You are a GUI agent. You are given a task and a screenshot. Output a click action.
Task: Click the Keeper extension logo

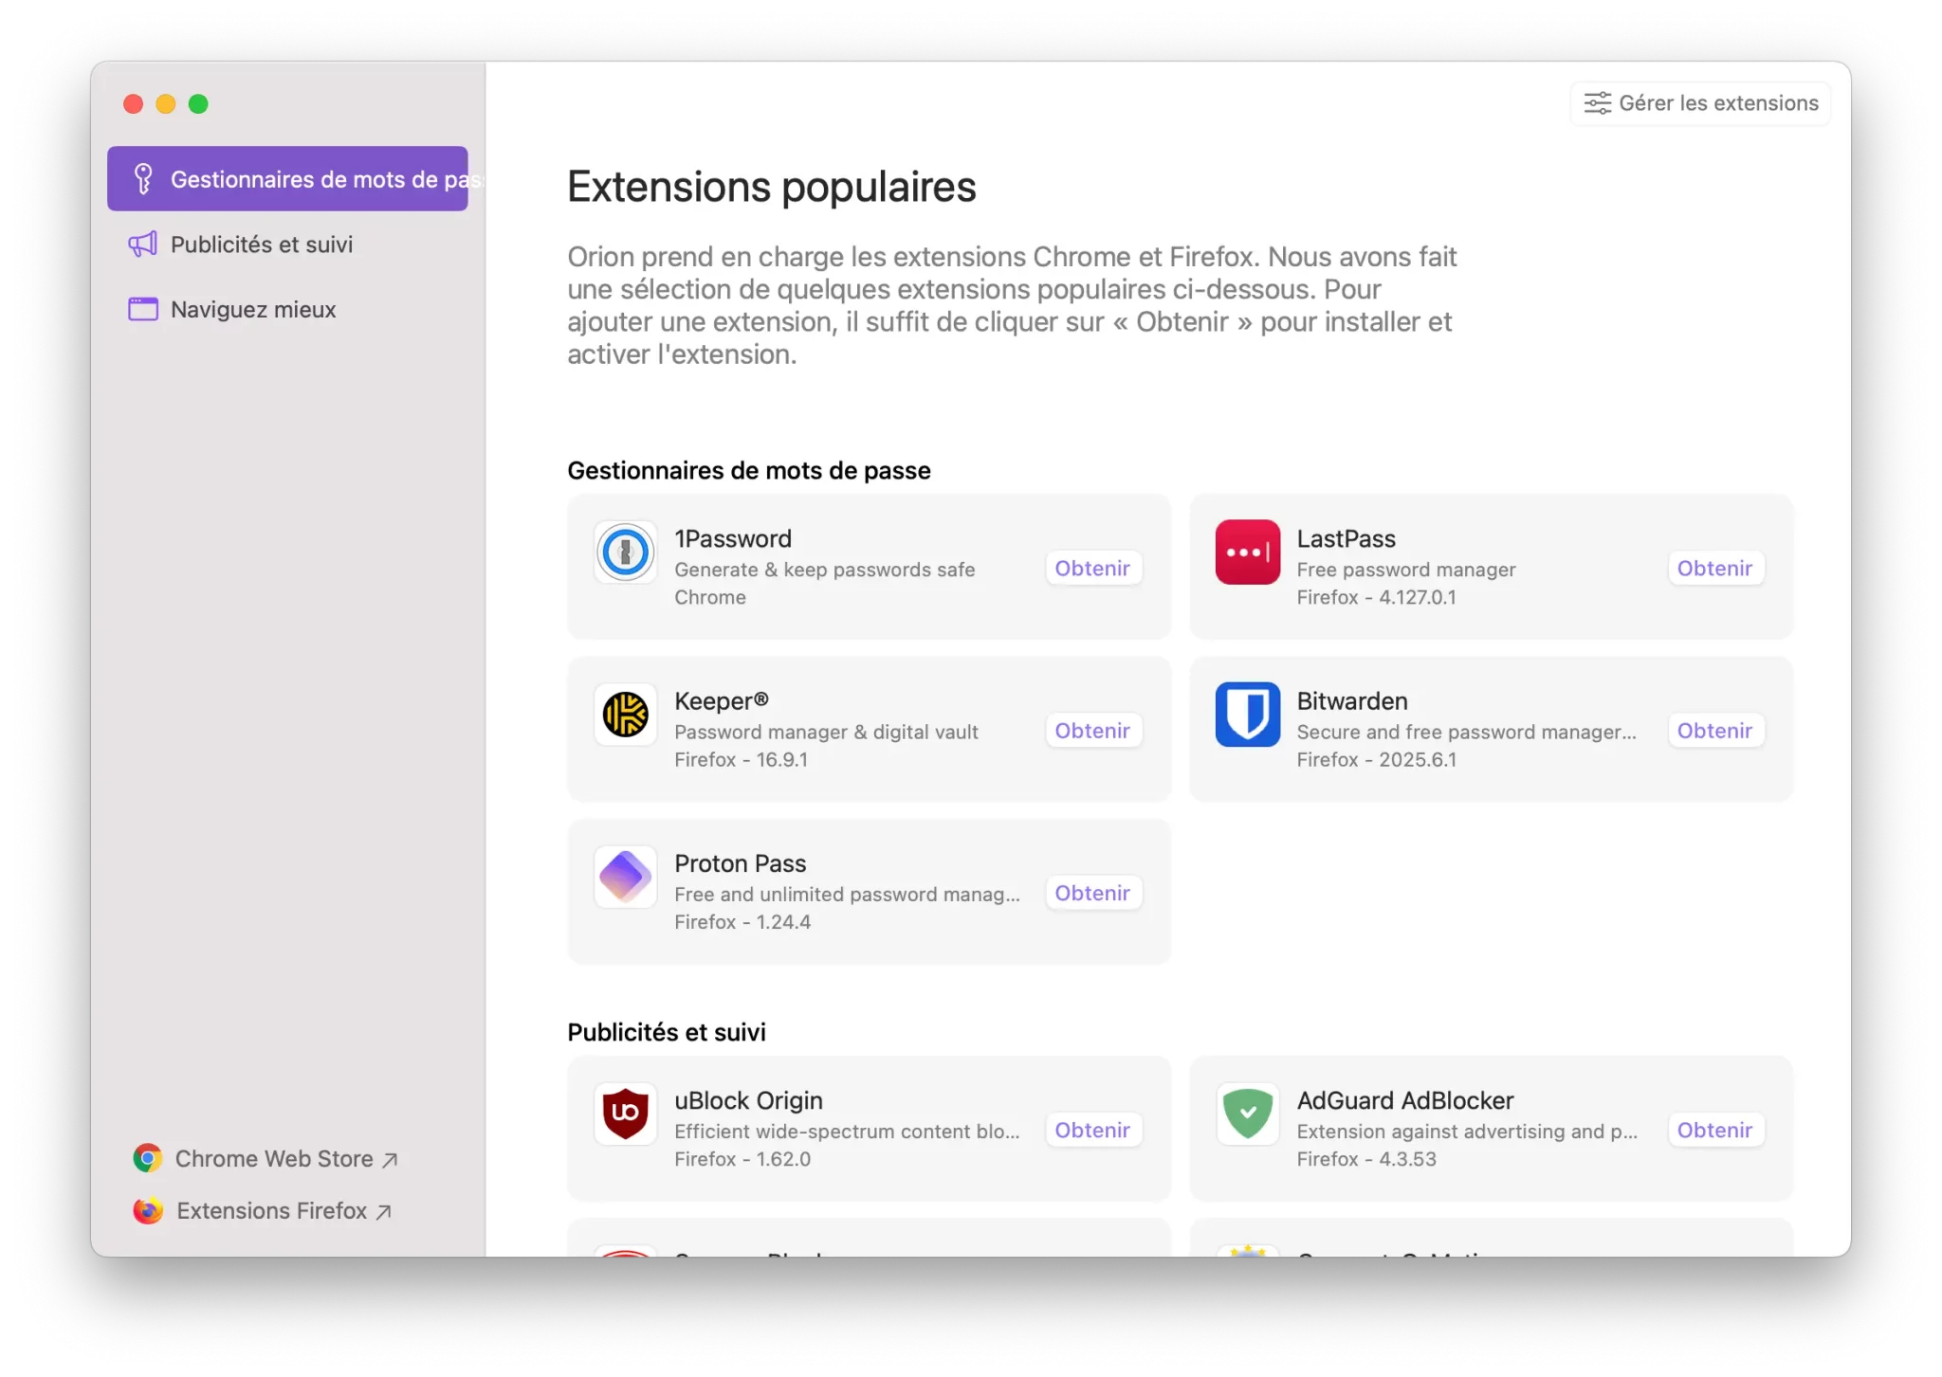coord(625,715)
